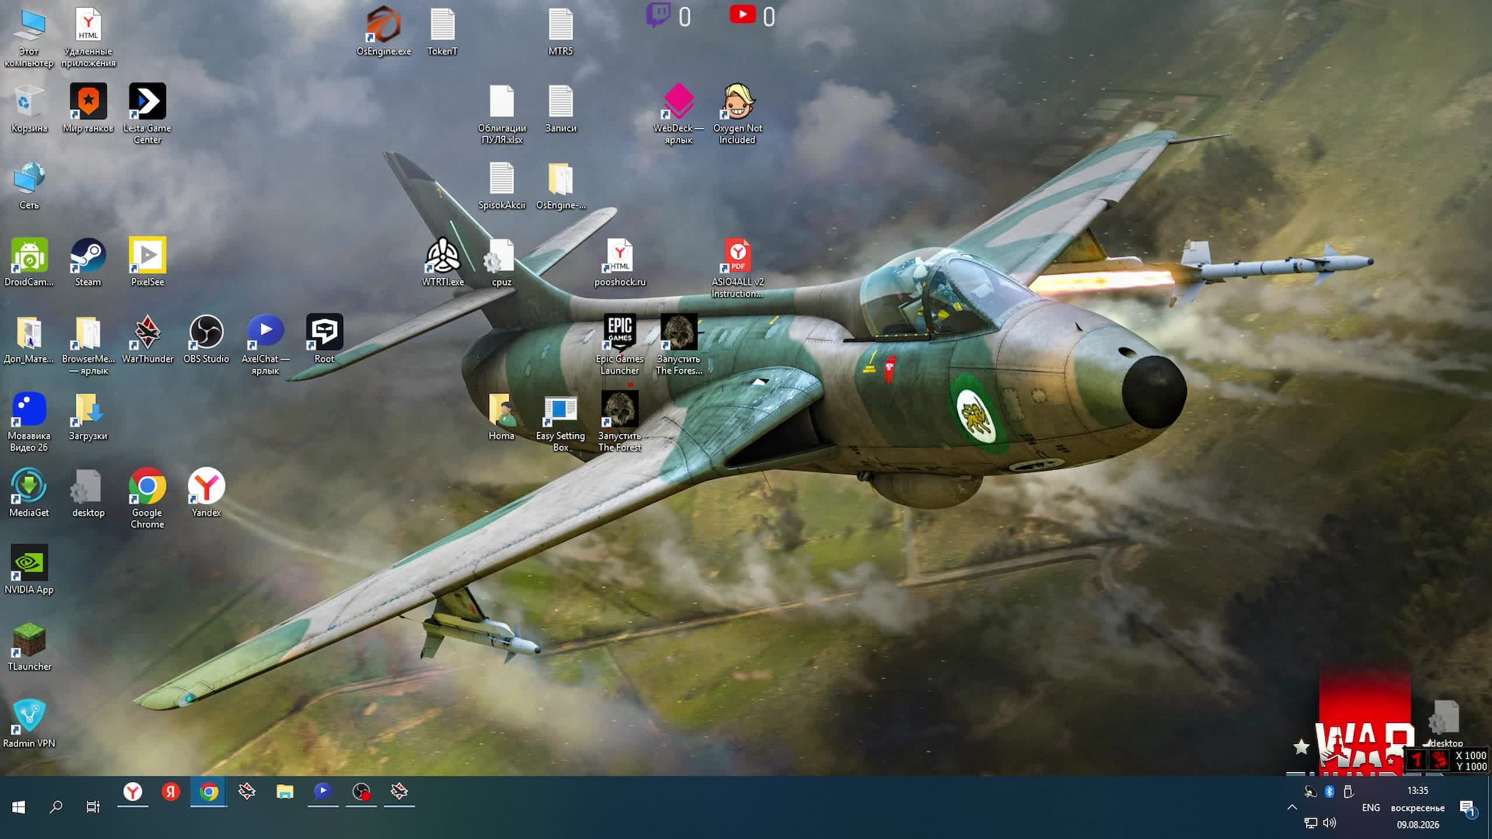Open the notification center icon
The width and height of the screenshot is (1492, 839).
(x=1468, y=808)
